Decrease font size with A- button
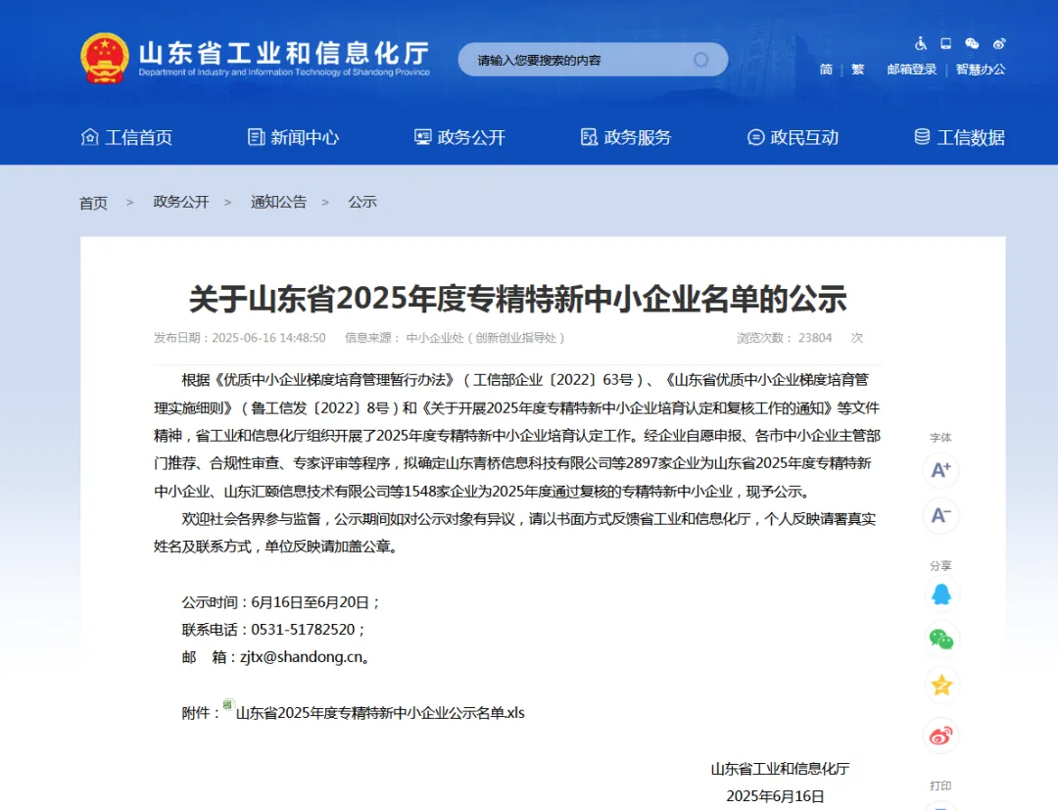This screenshot has height=810, width=1058. [940, 516]
